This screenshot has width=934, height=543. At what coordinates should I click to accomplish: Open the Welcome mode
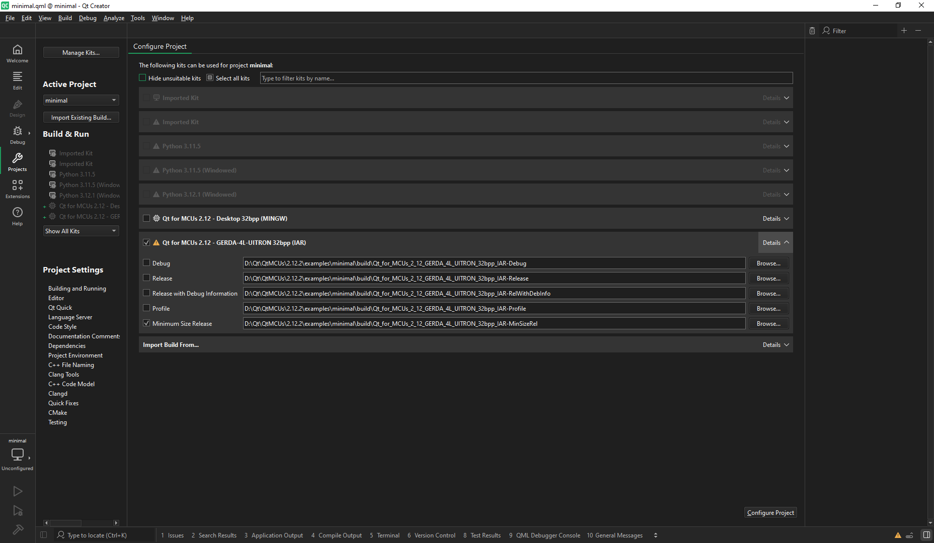[x=18, y=53]
